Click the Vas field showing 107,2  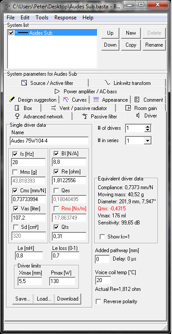pyautogui.click(x=29, y=218)
